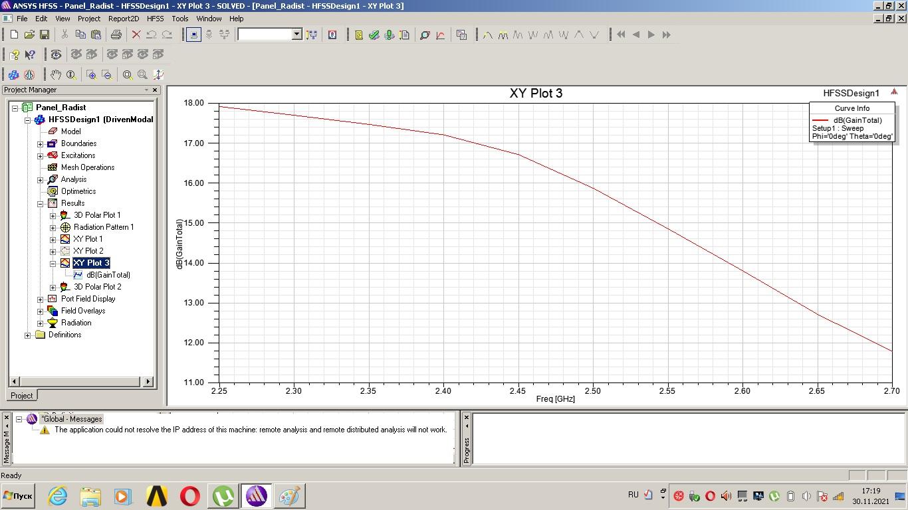Image resolution: width=908 pixels, height=510 pixels.
Task: Click the Zoom In magnifier icon
Action: (91, 75)
